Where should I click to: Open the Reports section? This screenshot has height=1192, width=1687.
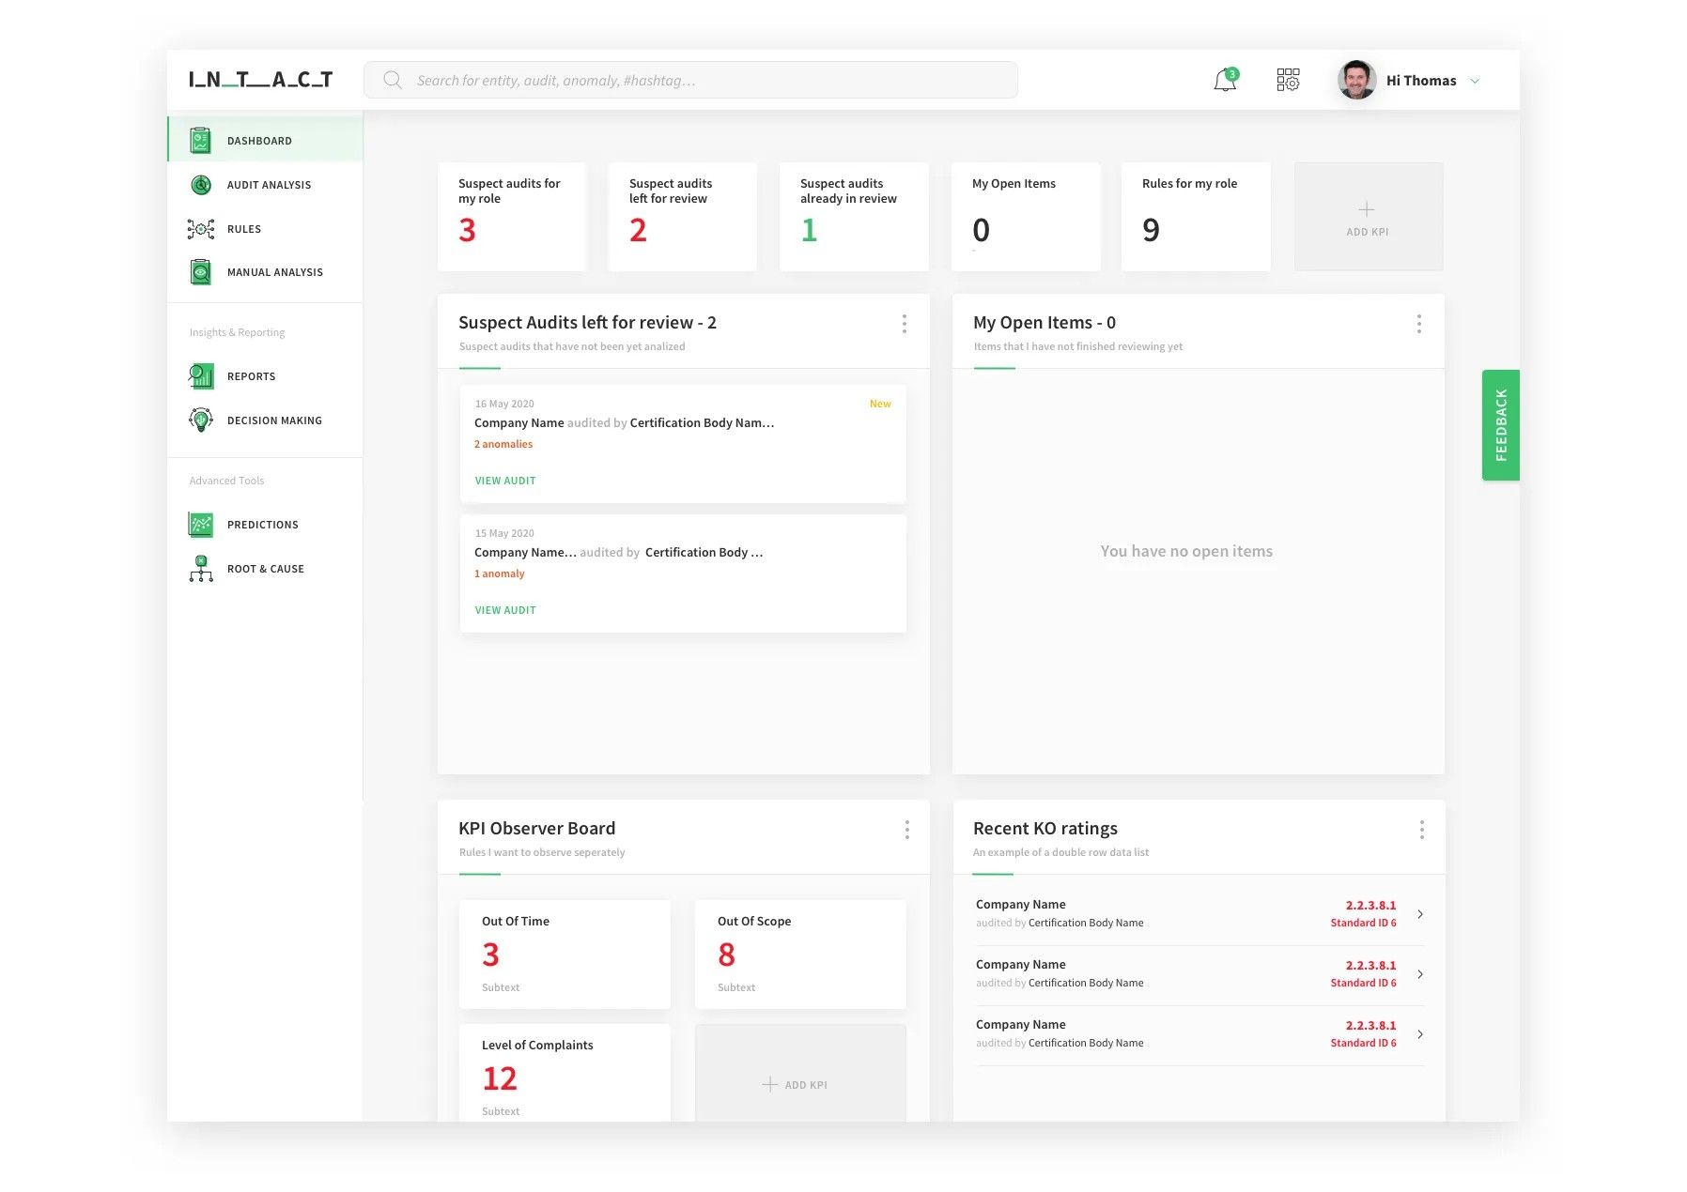251,375
